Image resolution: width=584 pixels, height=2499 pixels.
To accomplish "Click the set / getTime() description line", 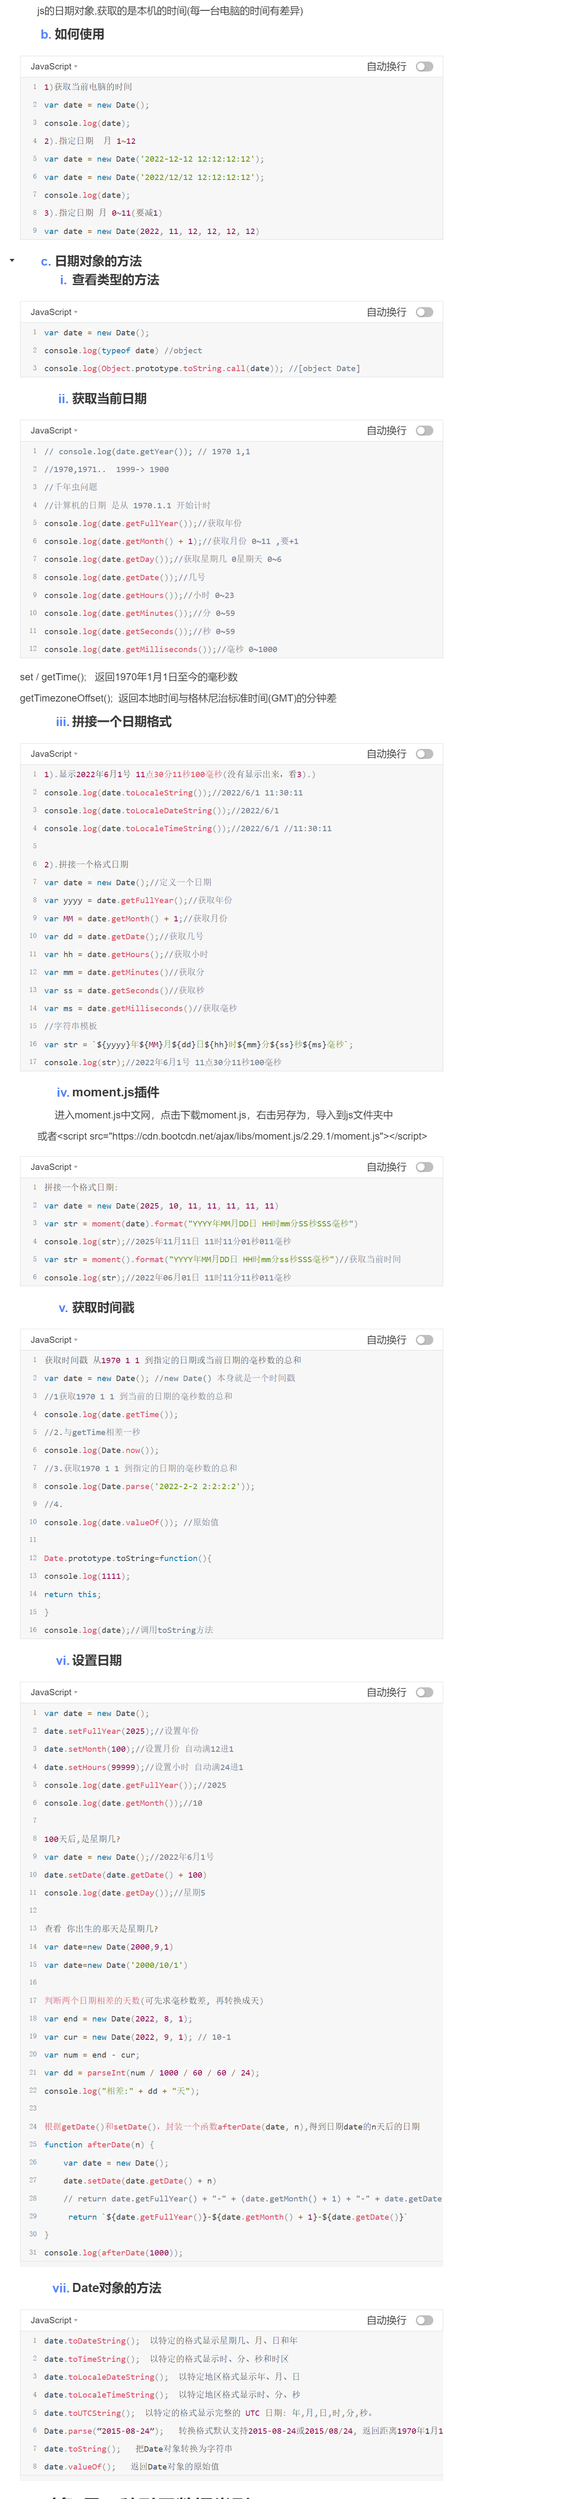I will [x=129, y=677].
